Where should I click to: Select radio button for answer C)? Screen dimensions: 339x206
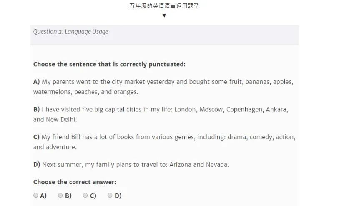pos(85,196)
